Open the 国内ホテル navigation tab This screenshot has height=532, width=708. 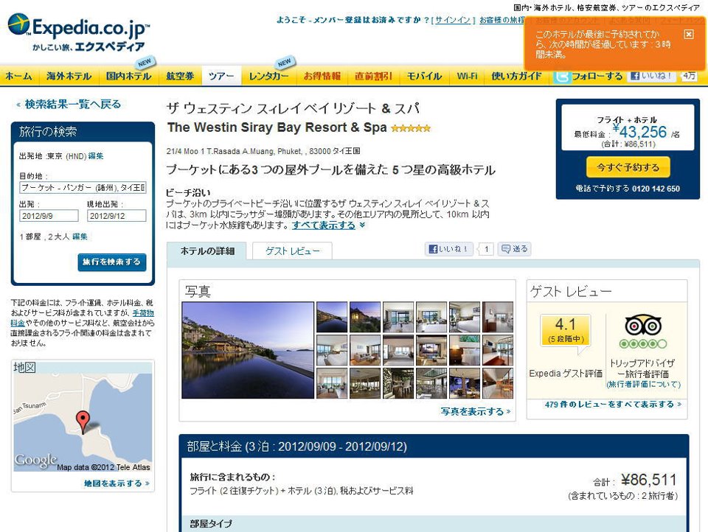click(x=128, y=76)
